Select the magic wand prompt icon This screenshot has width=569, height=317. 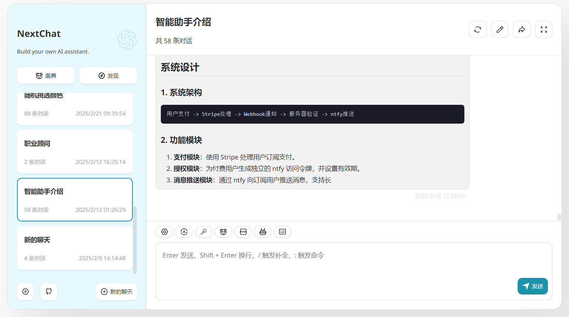tap(204, 232)
